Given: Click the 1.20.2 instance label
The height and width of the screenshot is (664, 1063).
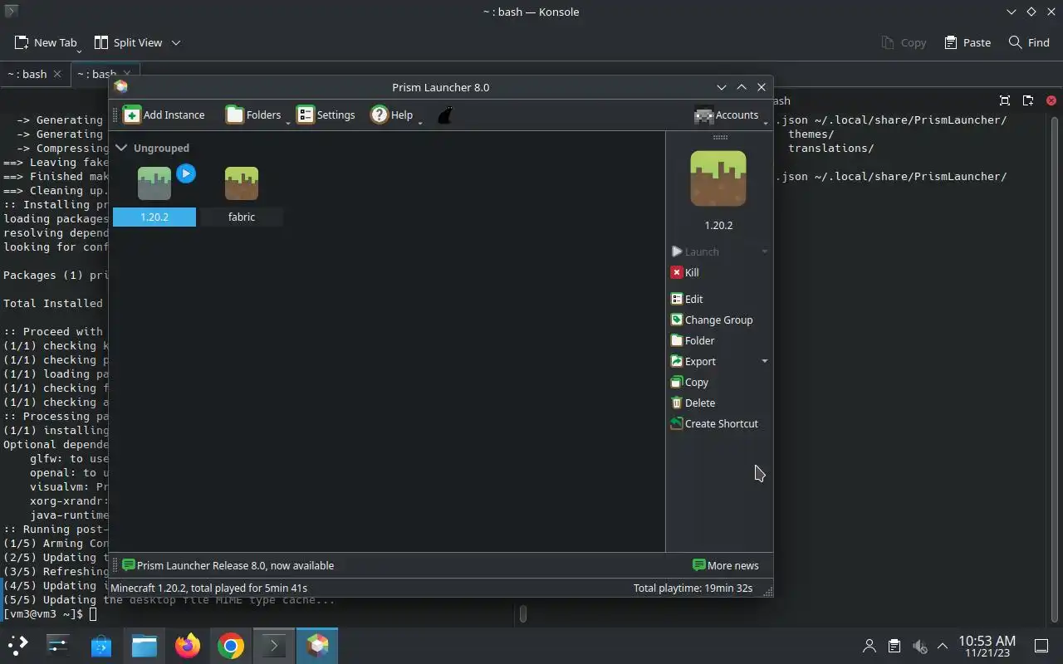Looking at the screenshot, I should click(154, 217).
